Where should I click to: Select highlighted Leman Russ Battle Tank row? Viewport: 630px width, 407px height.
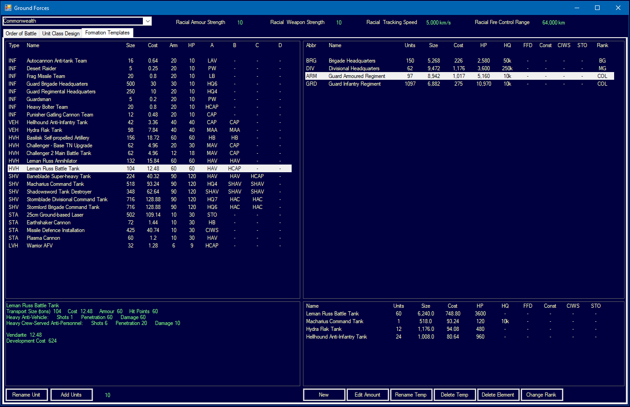point(150,169)
